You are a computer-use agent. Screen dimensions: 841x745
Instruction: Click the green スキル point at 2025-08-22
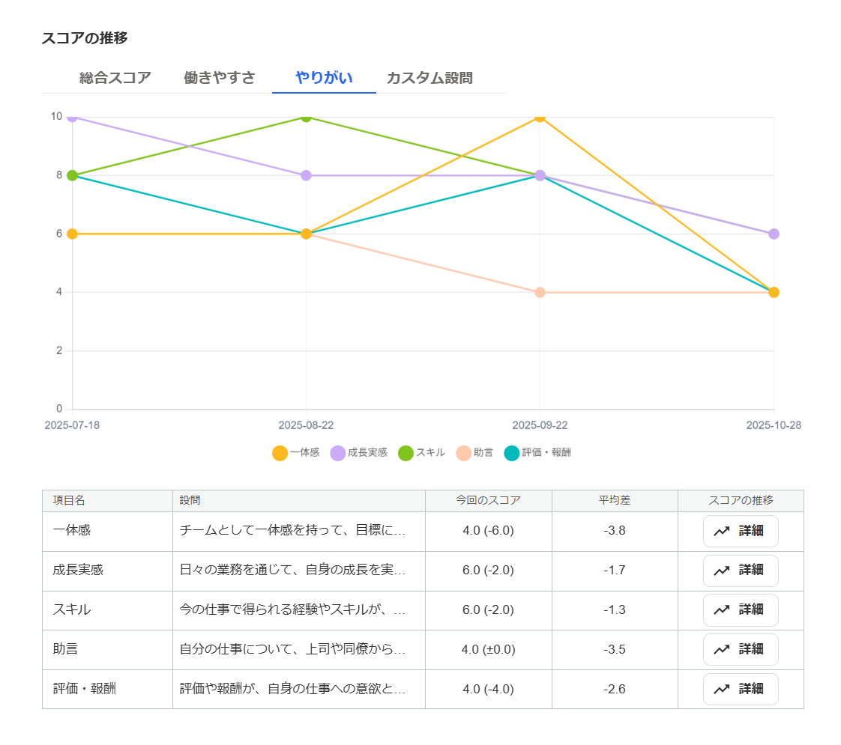tap(307, 118)
